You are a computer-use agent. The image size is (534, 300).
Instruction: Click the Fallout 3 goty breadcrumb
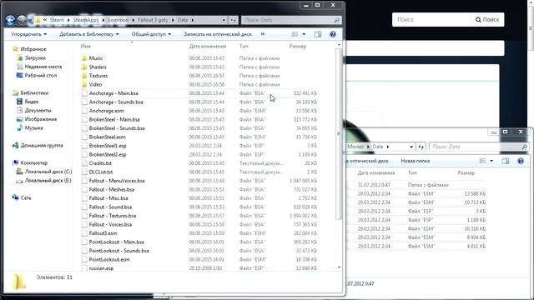pos(153,20)
